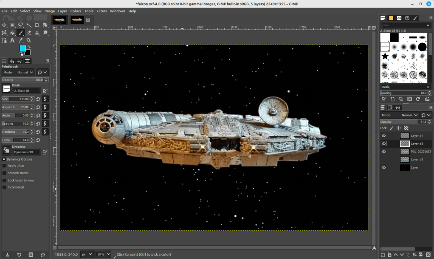Tick the Incremental checkbox
The image size is (434, 259).
(4, 187)
